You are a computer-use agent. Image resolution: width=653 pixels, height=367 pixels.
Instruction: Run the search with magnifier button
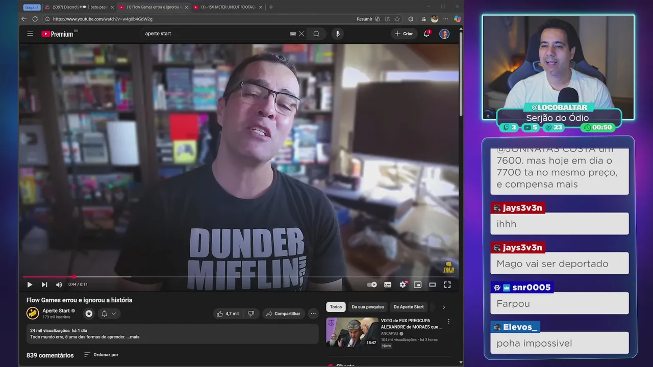pyautogui.click(x=316, y=34)
